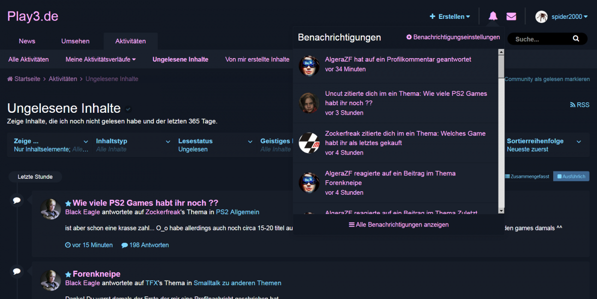Switch to Ausführlich view
Image resolution: width=597 pixels, height=299 pixels.
click(x=571, y=176)
